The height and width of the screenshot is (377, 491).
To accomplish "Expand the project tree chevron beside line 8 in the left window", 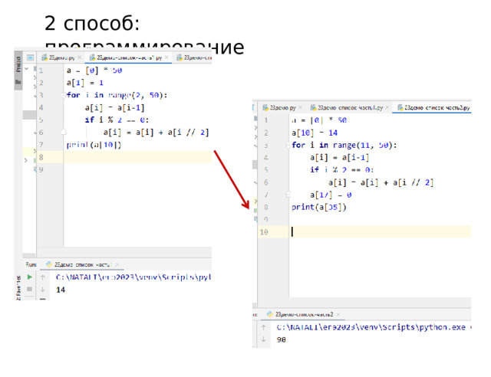I will coord(26,160).
